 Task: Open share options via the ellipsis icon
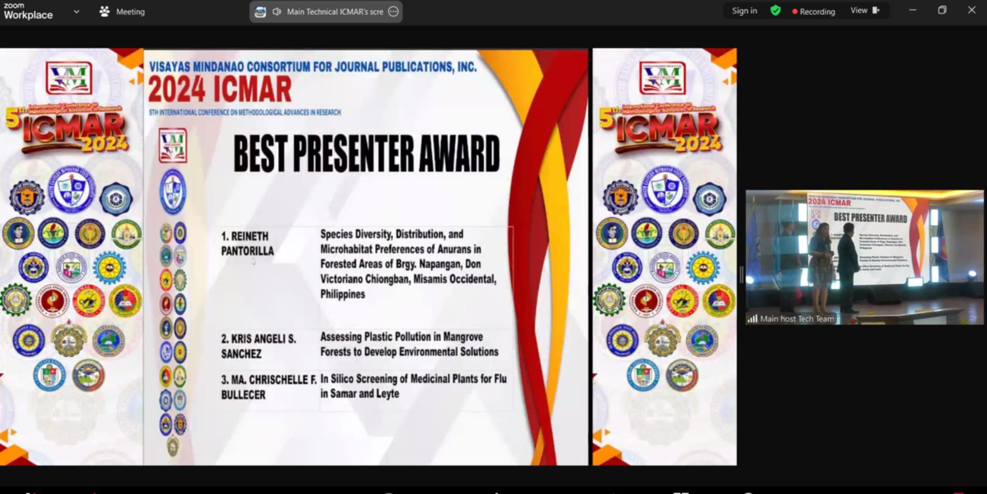click(393, 11)
